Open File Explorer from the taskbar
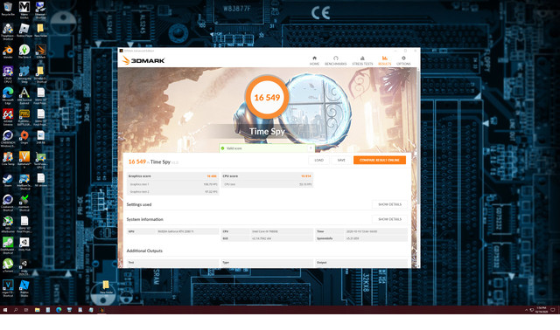Viewport: 560px width, 330px height. 37,310
